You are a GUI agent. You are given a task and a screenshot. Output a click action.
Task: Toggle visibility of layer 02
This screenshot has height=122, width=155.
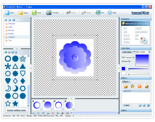click(44, 101)
